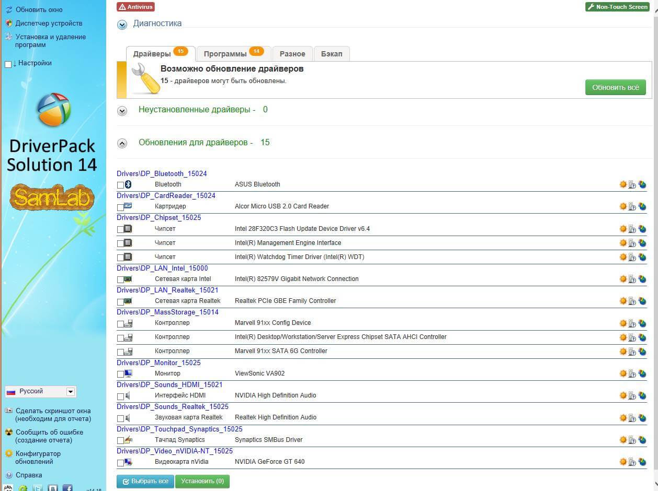Viewport: 658px width, 491px height.
Task: Open the Программы tab
Action: click(x=234, y=54)
